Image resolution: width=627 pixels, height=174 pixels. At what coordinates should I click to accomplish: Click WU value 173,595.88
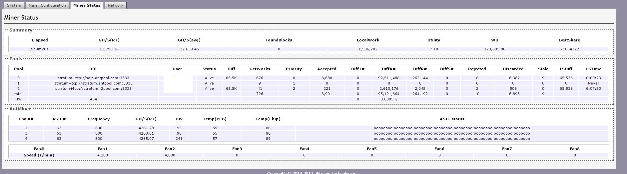(x=494, y=49)
